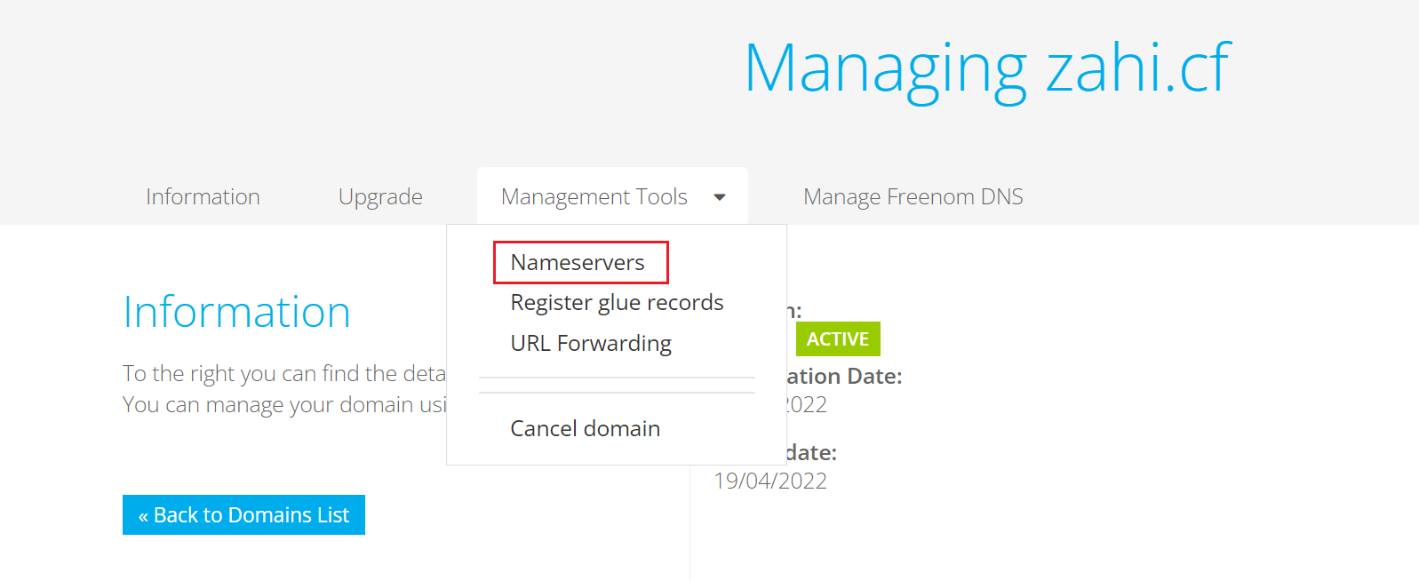Open URL Forwarding from the menu
1419x581 pixels.
tap(591, 344)
